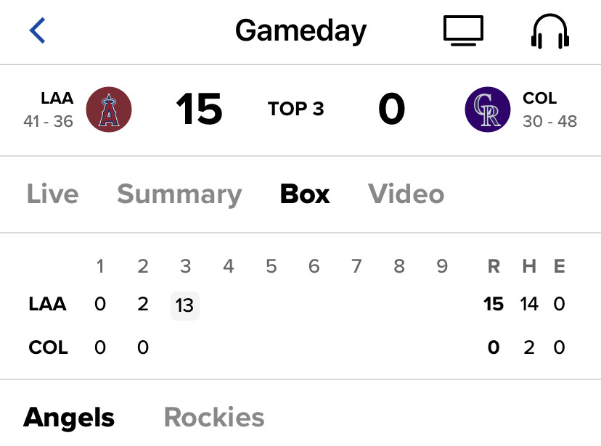Open the headphones audio icon
Image resolution: width=601 pixels, height=446 pixels.
coord(550,31)
